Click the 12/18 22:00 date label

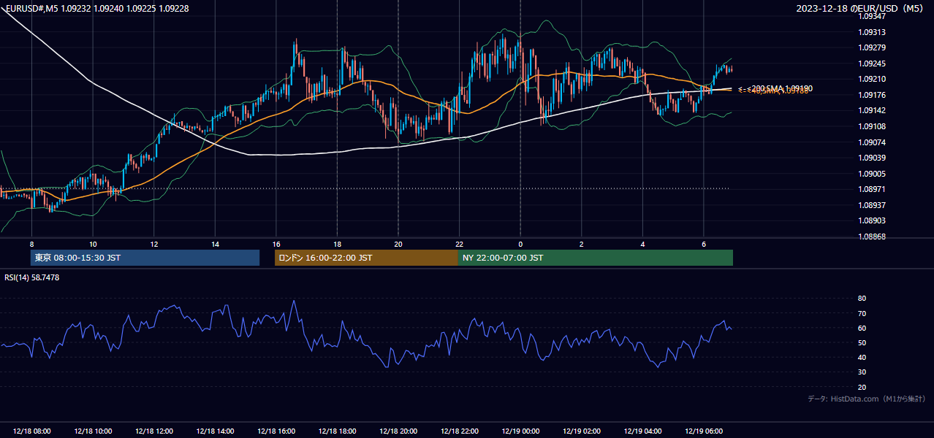click(x=459, y=431)
